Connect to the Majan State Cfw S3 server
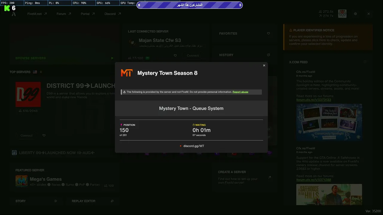Screen dimensions: 383x215 [x=193, y=56]
